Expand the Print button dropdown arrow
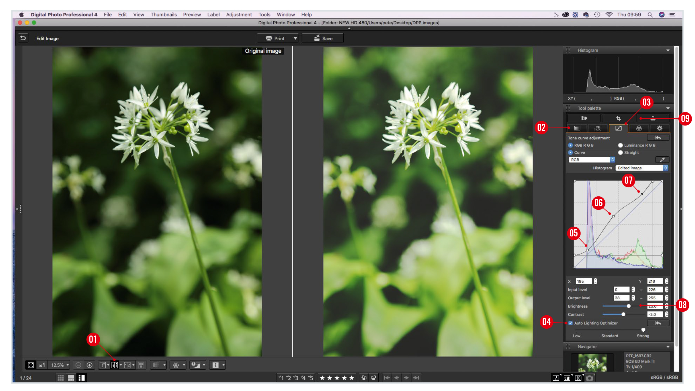 tap(295, 38)
